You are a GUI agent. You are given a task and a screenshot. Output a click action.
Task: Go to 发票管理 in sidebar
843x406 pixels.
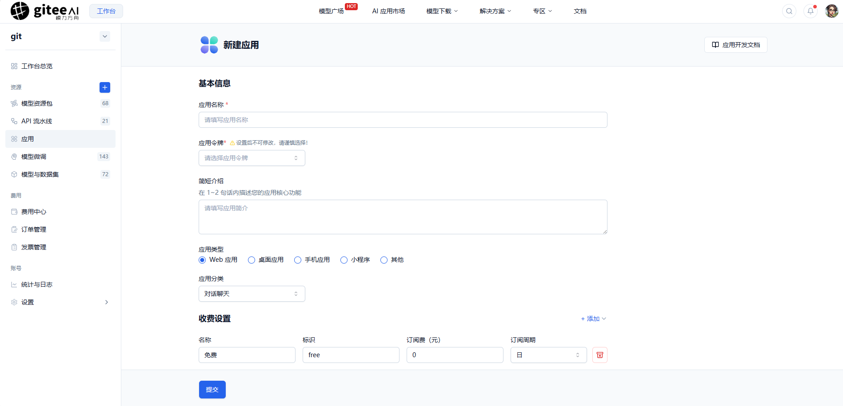pyautogui.click(x=60, y=247)
